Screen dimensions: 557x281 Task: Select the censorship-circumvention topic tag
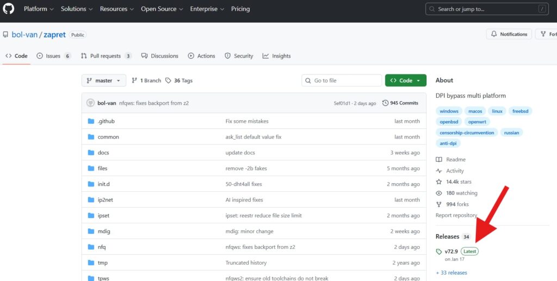pyautogui.click(x=467, y=133)
